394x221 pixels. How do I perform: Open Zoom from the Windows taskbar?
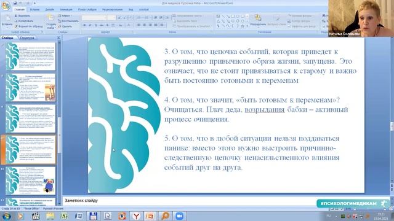(179, 215)
